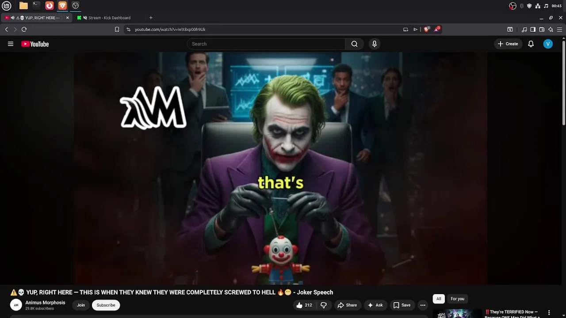Reload the current page
The image size is (566, 318).
click(x=24, y=29)
